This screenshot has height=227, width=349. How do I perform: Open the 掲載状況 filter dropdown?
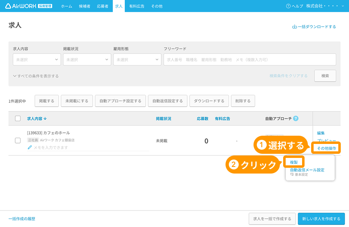pos(87,60)
